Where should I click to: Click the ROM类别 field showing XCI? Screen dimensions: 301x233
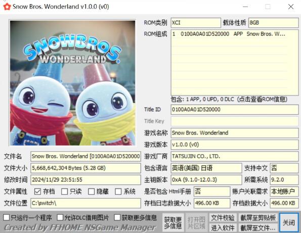pos(196,23)
